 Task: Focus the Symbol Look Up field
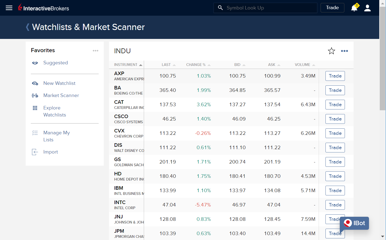click(265, 8)
